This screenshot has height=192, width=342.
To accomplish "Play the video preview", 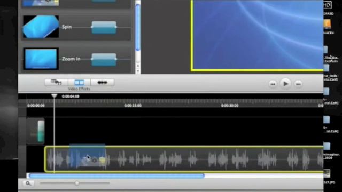I will point(285,84).
